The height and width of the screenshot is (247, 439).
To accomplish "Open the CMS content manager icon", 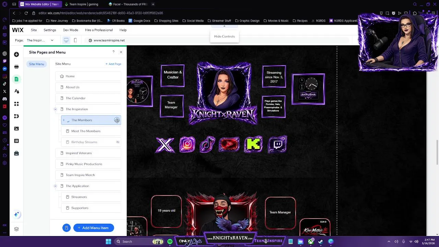I will point(16,141).
